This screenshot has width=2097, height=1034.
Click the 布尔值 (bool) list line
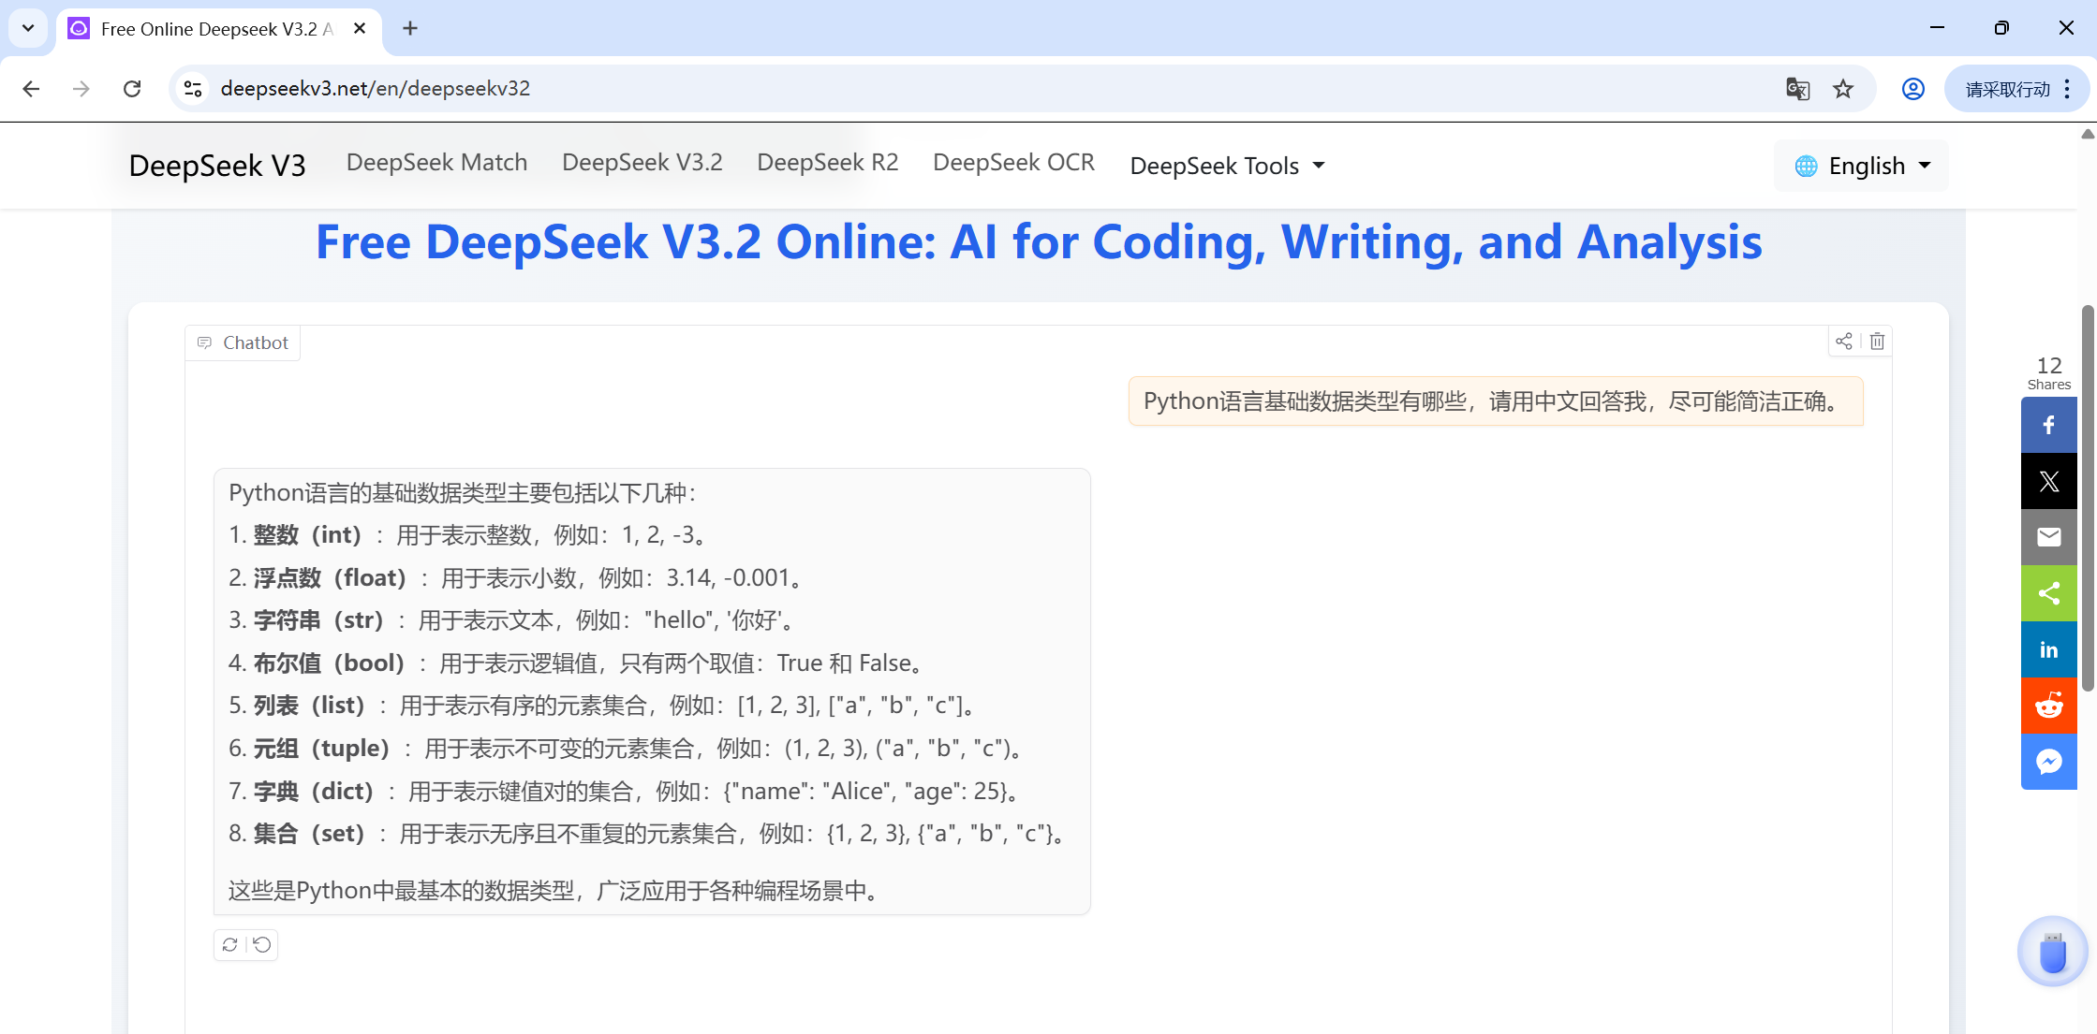579,663
